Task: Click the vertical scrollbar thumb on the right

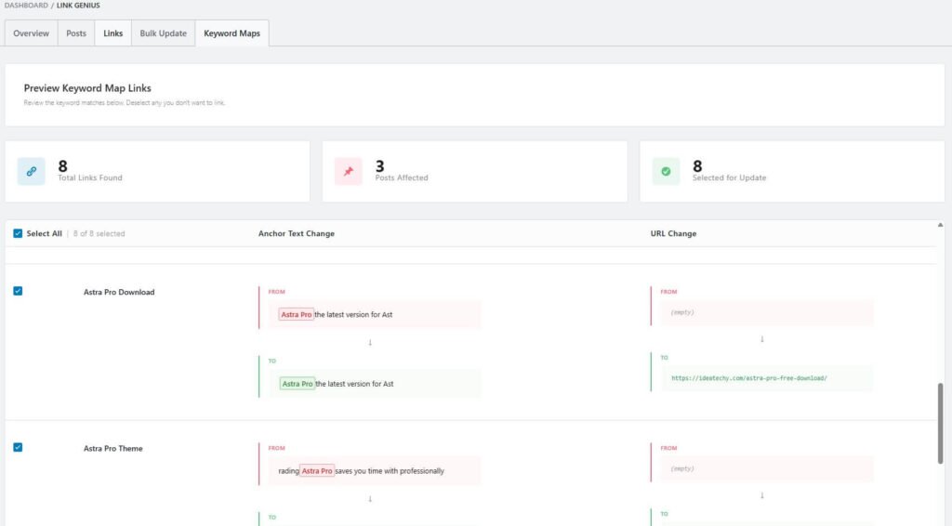Action: click(940, 423)
